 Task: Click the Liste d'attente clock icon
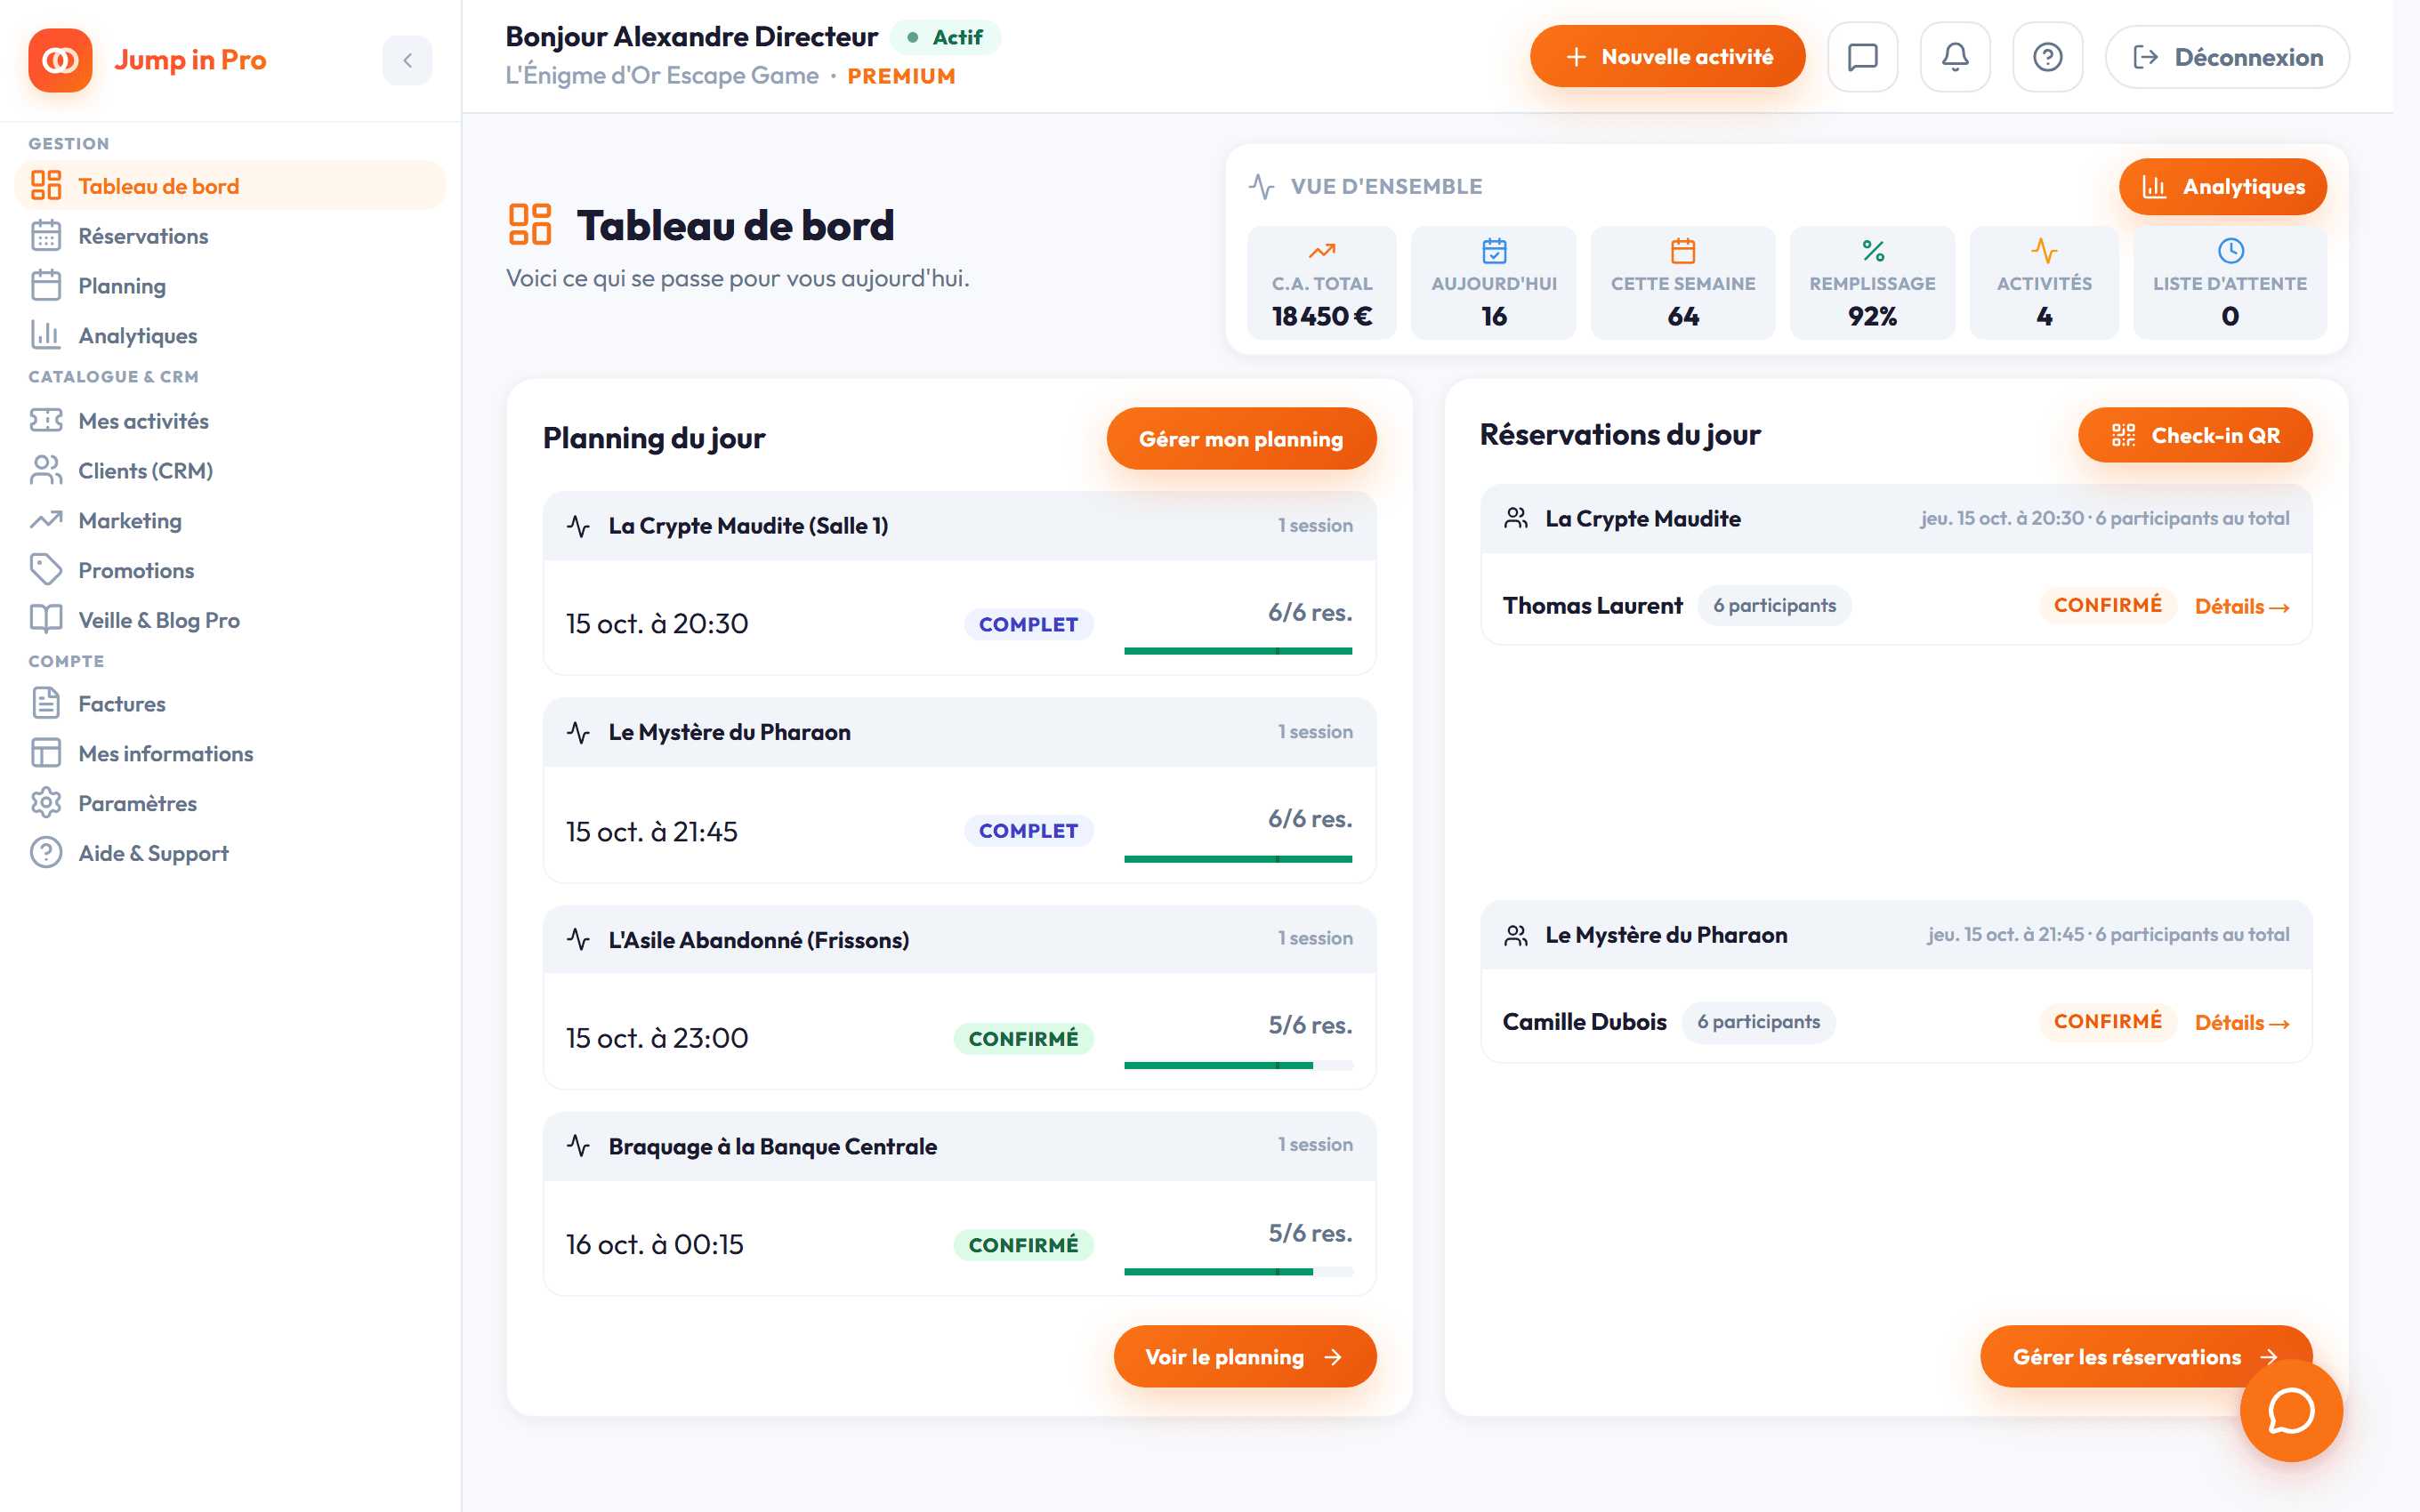pyautogui.click(x=2230, y=250)
